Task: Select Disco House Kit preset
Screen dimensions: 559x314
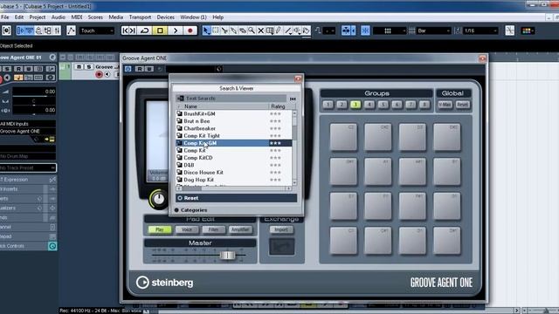Action: pyautogui.click(x=234, y=173)
